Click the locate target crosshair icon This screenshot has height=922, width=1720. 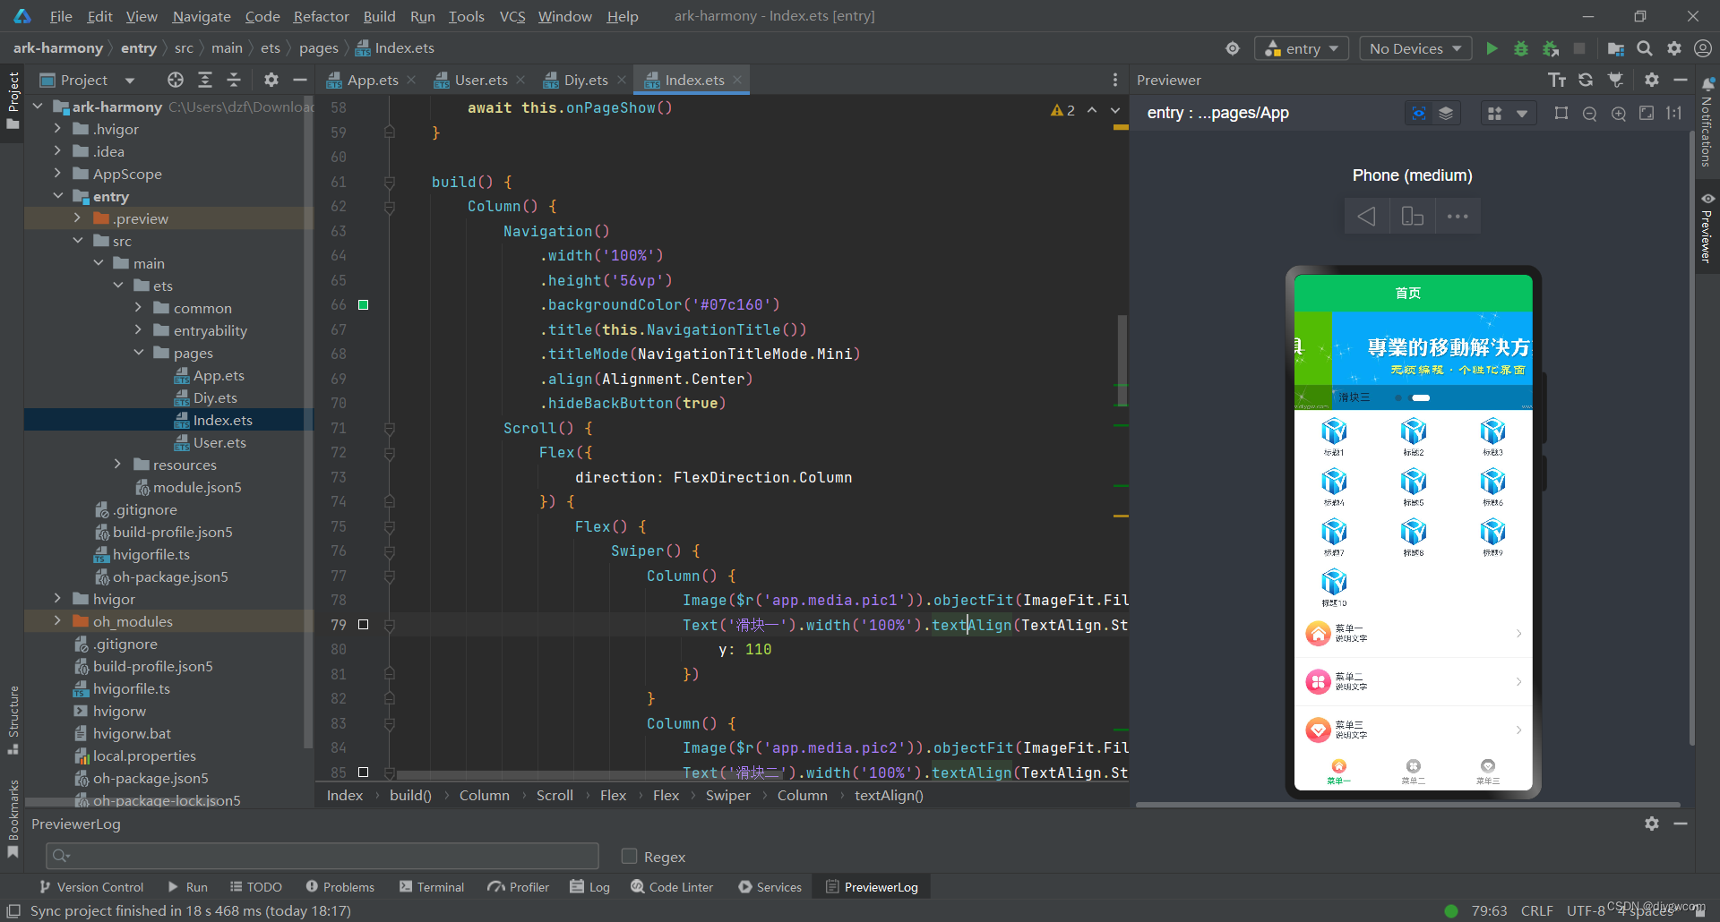click(1233, 48)
